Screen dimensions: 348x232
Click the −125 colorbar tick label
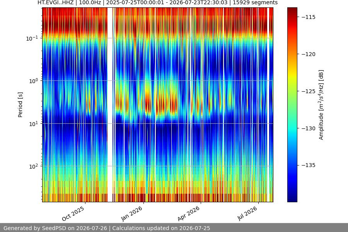(x=309, y=91)
